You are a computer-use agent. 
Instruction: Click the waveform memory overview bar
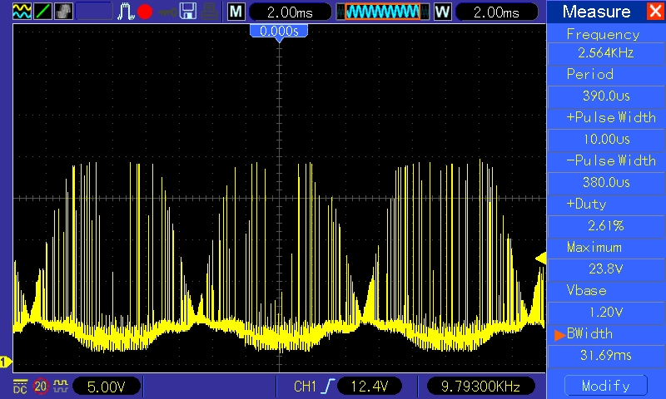pos(382,12)
